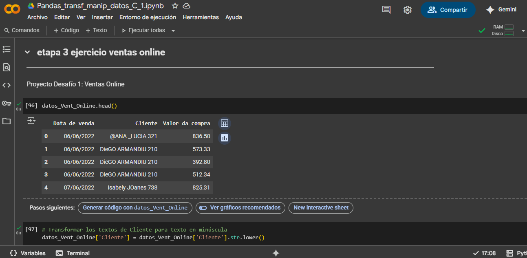527x258 pixels.
Task: Click the value 836.50
Action: pyautogui.click(x=201, y=136)
